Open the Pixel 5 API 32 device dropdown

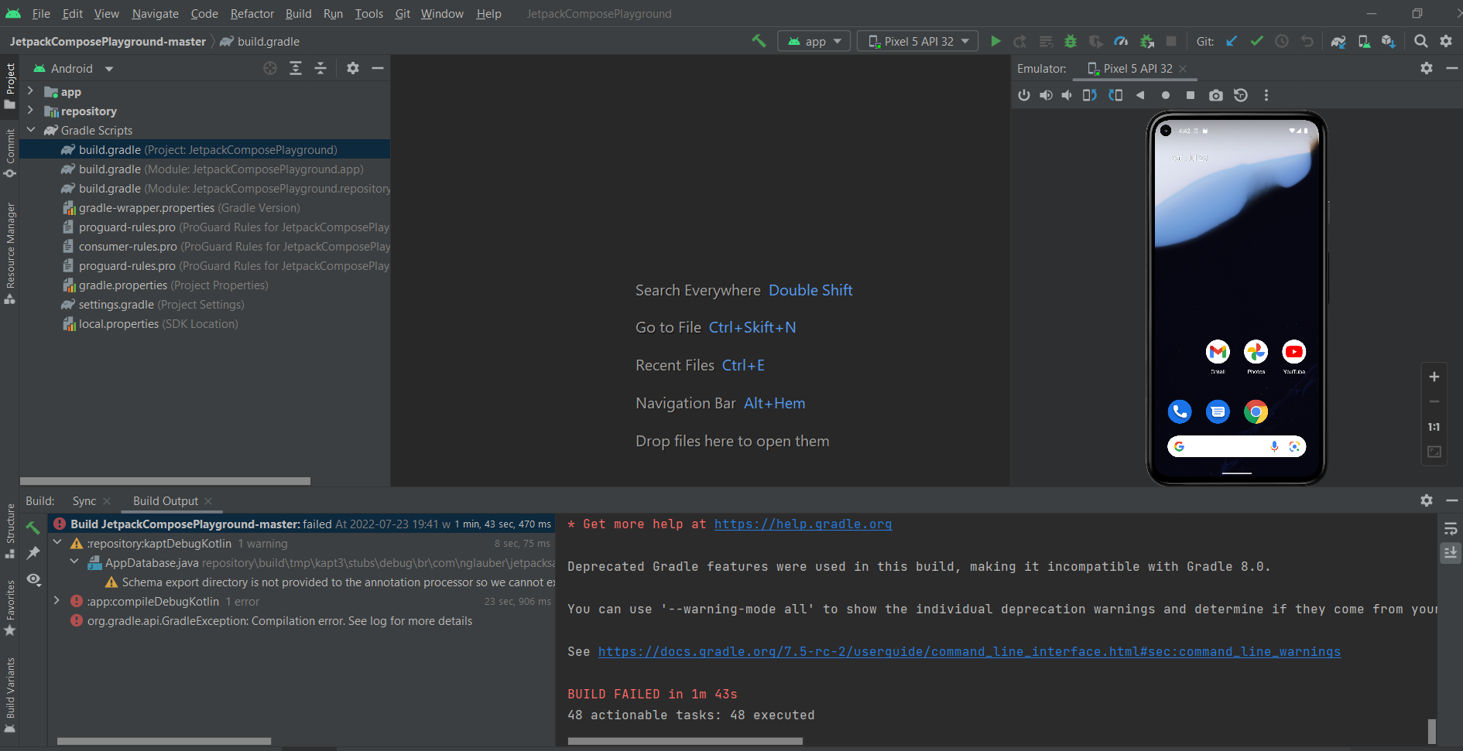917,41
